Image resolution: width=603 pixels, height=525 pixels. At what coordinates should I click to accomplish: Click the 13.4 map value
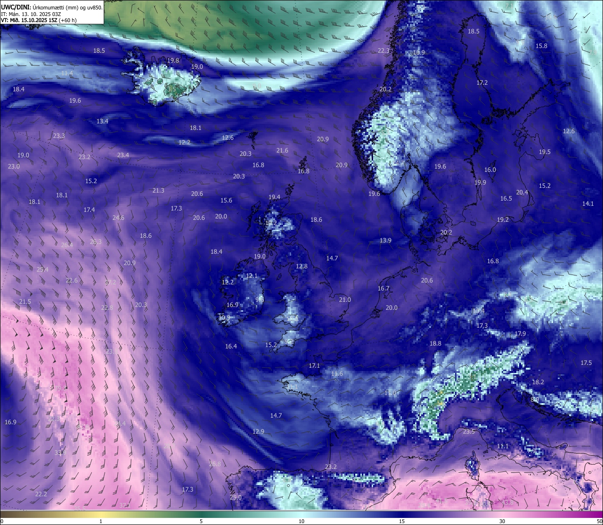102,121
